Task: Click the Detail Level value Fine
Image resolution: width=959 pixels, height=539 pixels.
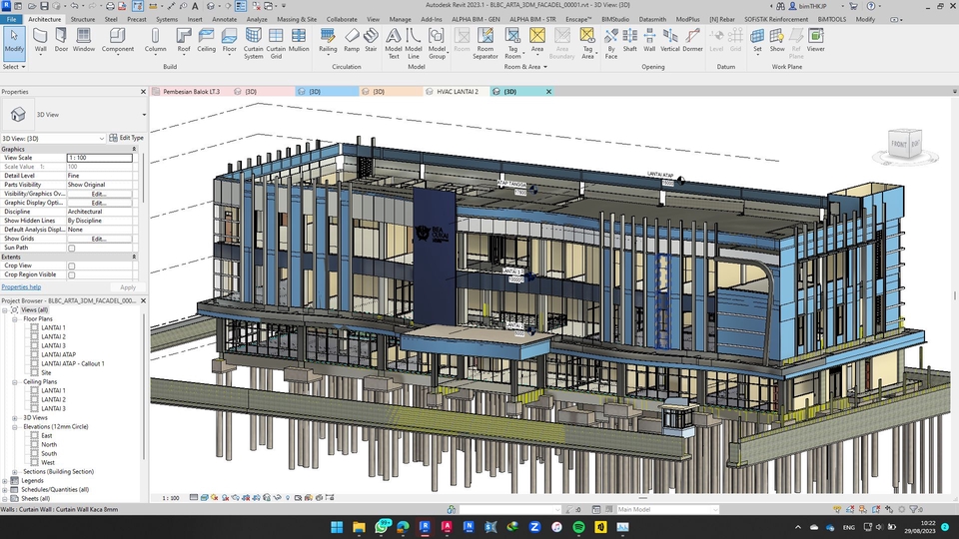Action: tap(99, 176)
